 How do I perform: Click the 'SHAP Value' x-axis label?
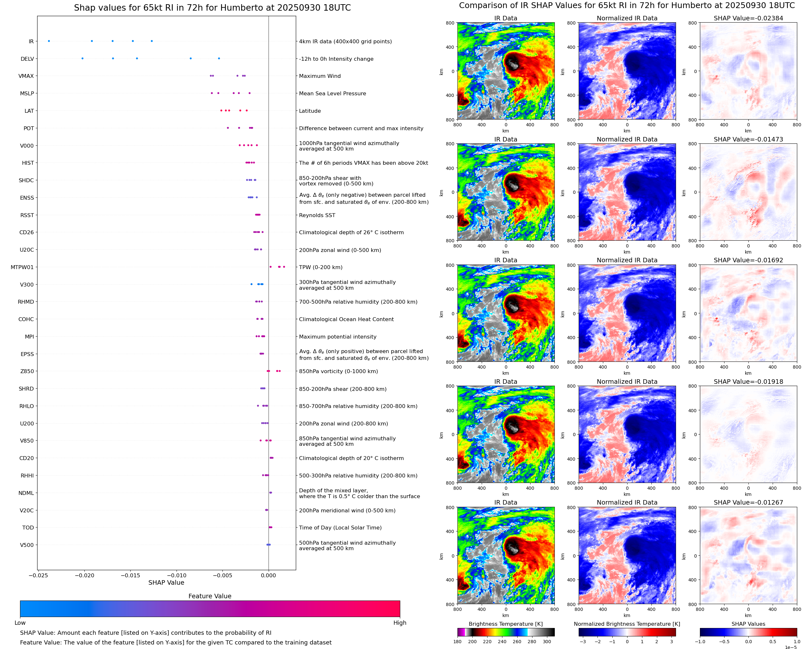click(166, 582)
